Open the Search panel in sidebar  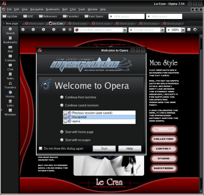10,31
